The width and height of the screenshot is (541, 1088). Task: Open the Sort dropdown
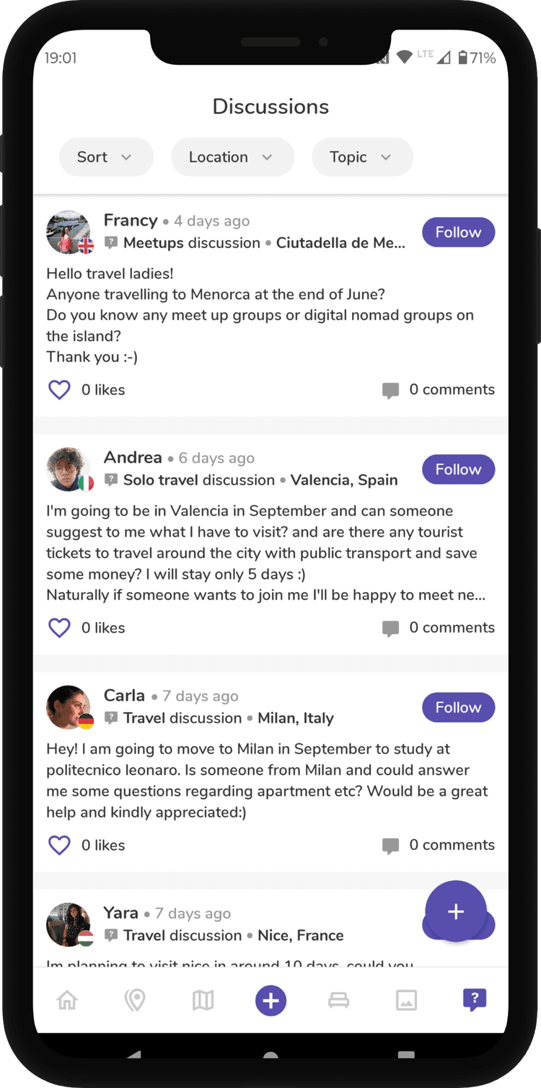[x=106, y=156]
